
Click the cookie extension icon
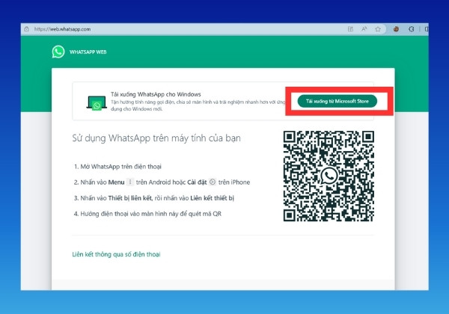[x=397, y=29]
